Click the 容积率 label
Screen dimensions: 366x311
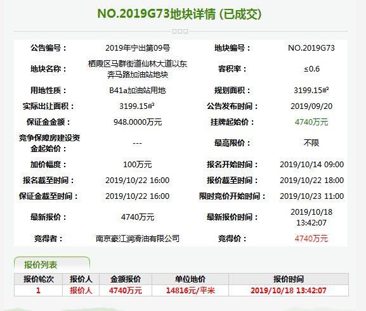pyautogui.click(x=232, y=69)
